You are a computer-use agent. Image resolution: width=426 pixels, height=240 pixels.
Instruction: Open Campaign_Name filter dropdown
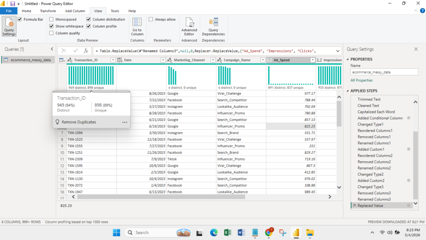(x=263, y=60)
